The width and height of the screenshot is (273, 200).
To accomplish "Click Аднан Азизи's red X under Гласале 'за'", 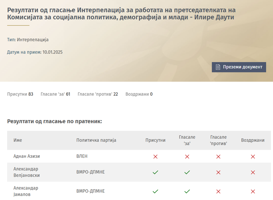I will coord(187,157).
